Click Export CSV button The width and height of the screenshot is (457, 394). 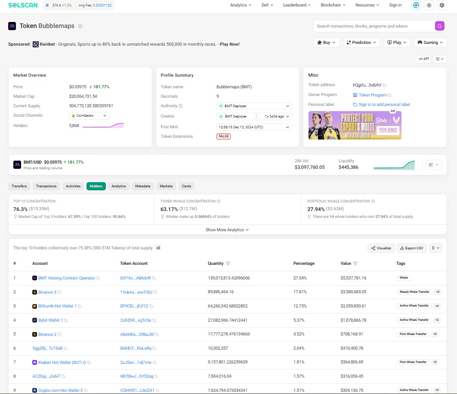tap(411, 248)
